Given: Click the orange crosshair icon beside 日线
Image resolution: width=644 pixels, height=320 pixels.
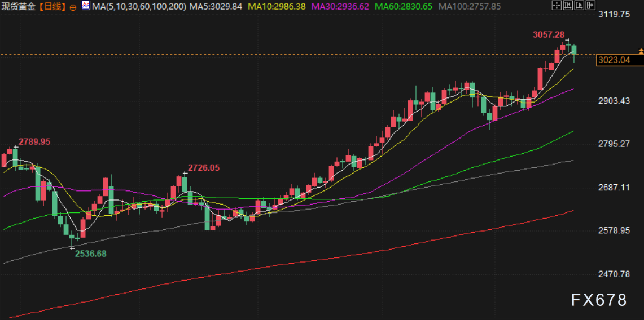Looking at the screenshot, I should point(73,7).
